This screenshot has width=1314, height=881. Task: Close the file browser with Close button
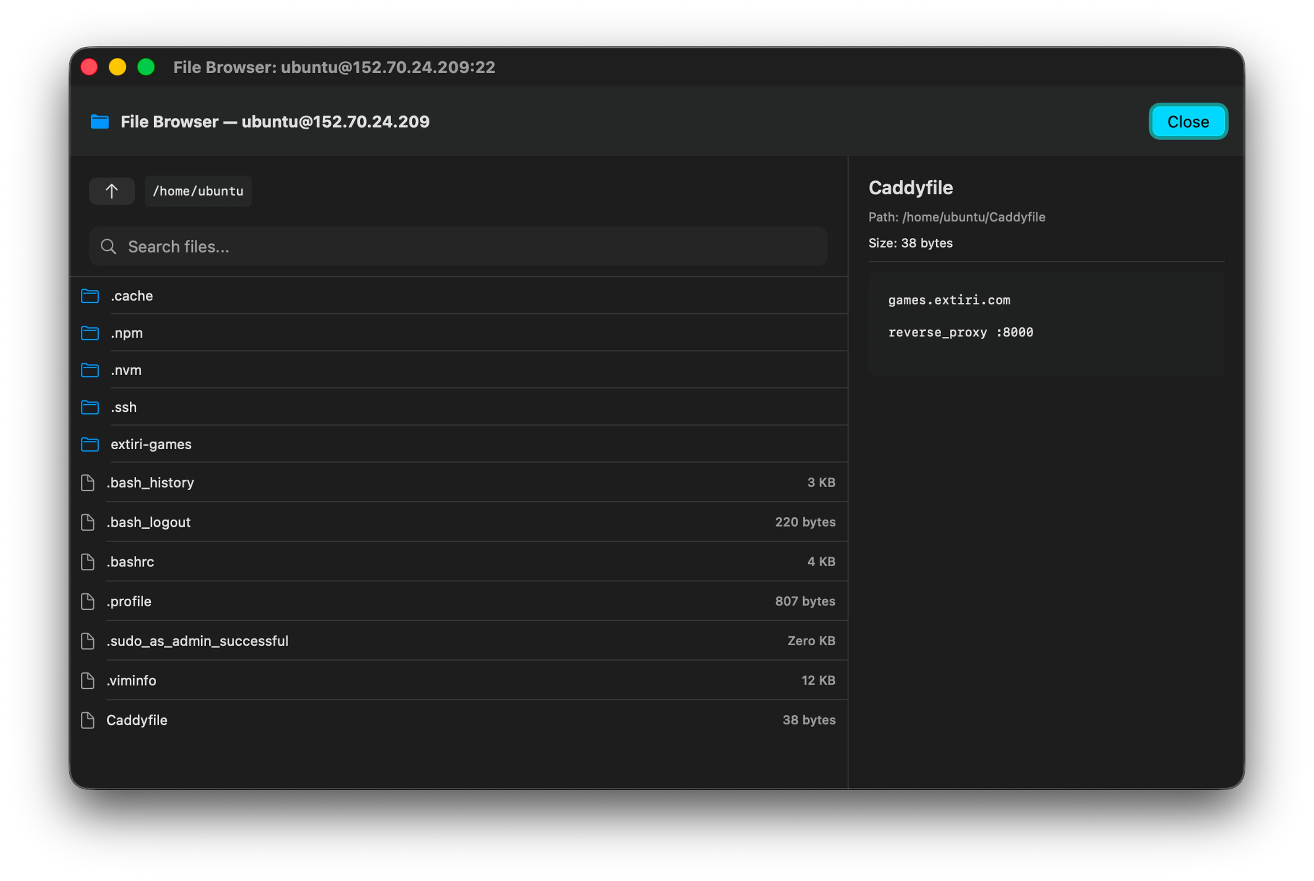pos(1188,122)
